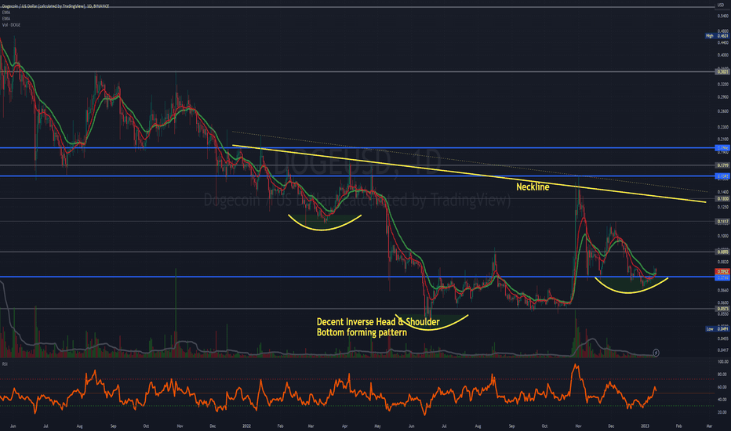Click the High 0.4631 price label

click(x=717, y=36)
